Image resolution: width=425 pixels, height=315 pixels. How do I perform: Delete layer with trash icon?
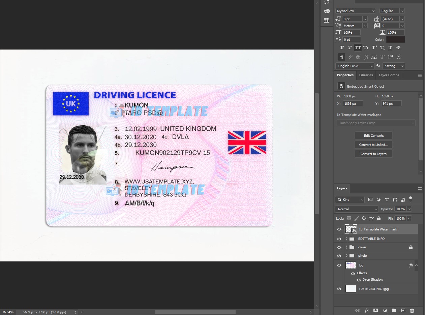(412, 310)
